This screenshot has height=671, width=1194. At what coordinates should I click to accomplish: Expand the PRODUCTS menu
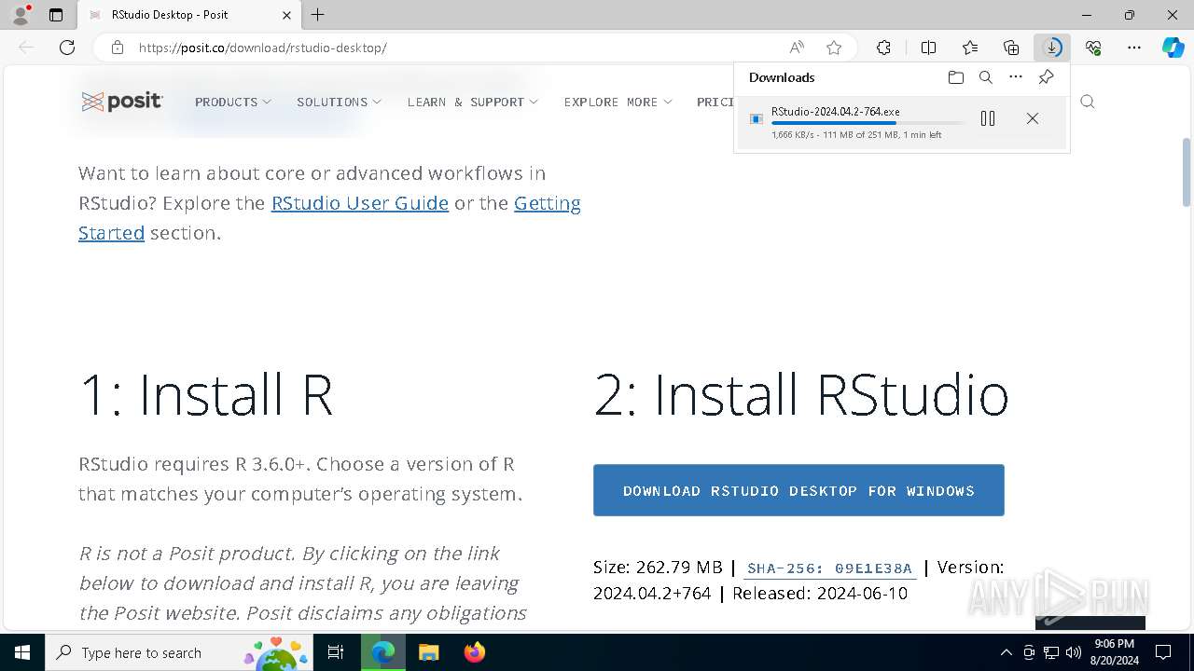click(233, 103)
